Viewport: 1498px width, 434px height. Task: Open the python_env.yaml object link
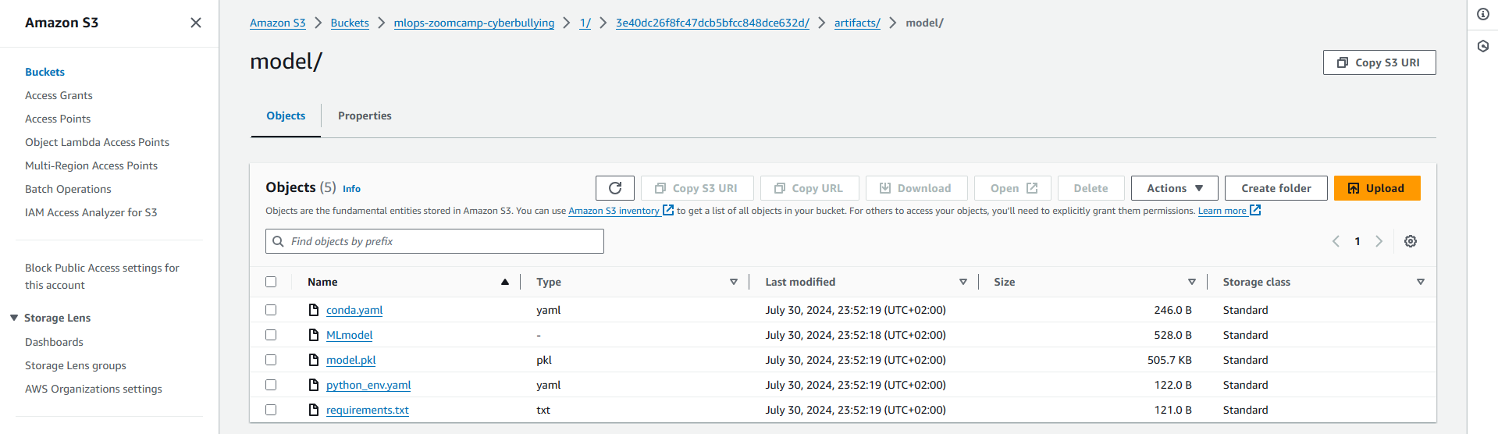point(368,385)
